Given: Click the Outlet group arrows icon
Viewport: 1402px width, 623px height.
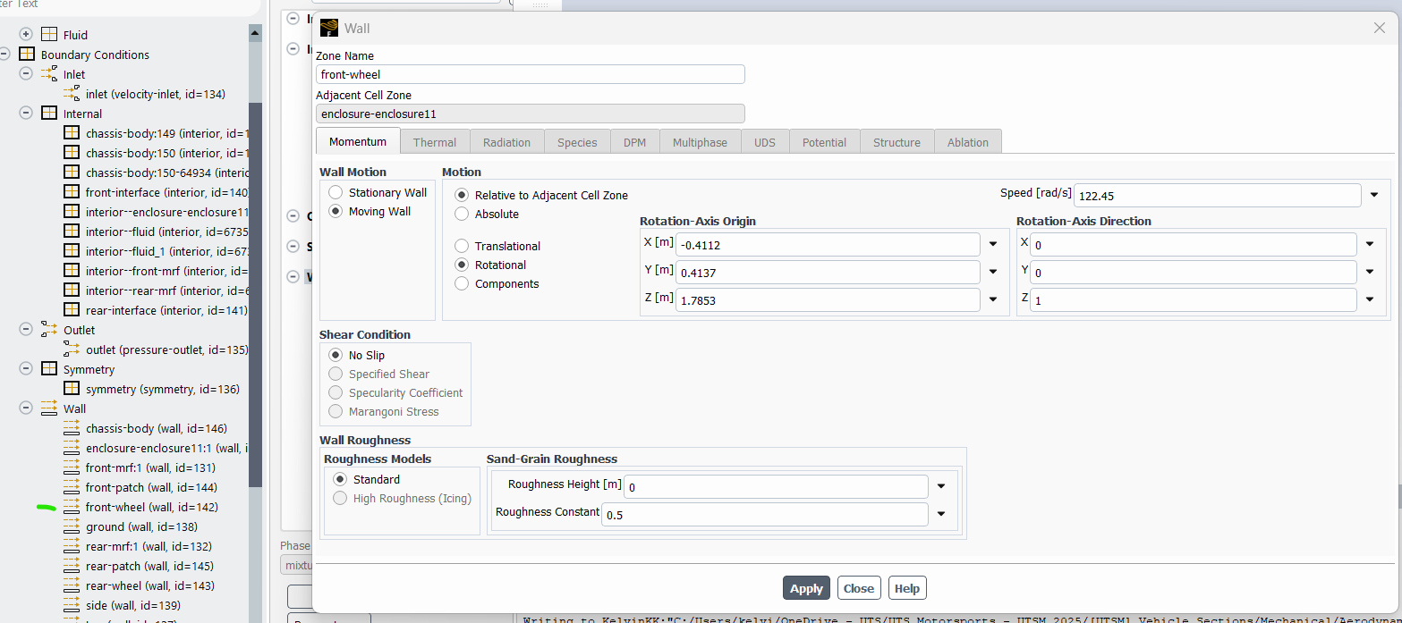Looking at the screenshot, I should click(x=49, y=330).
